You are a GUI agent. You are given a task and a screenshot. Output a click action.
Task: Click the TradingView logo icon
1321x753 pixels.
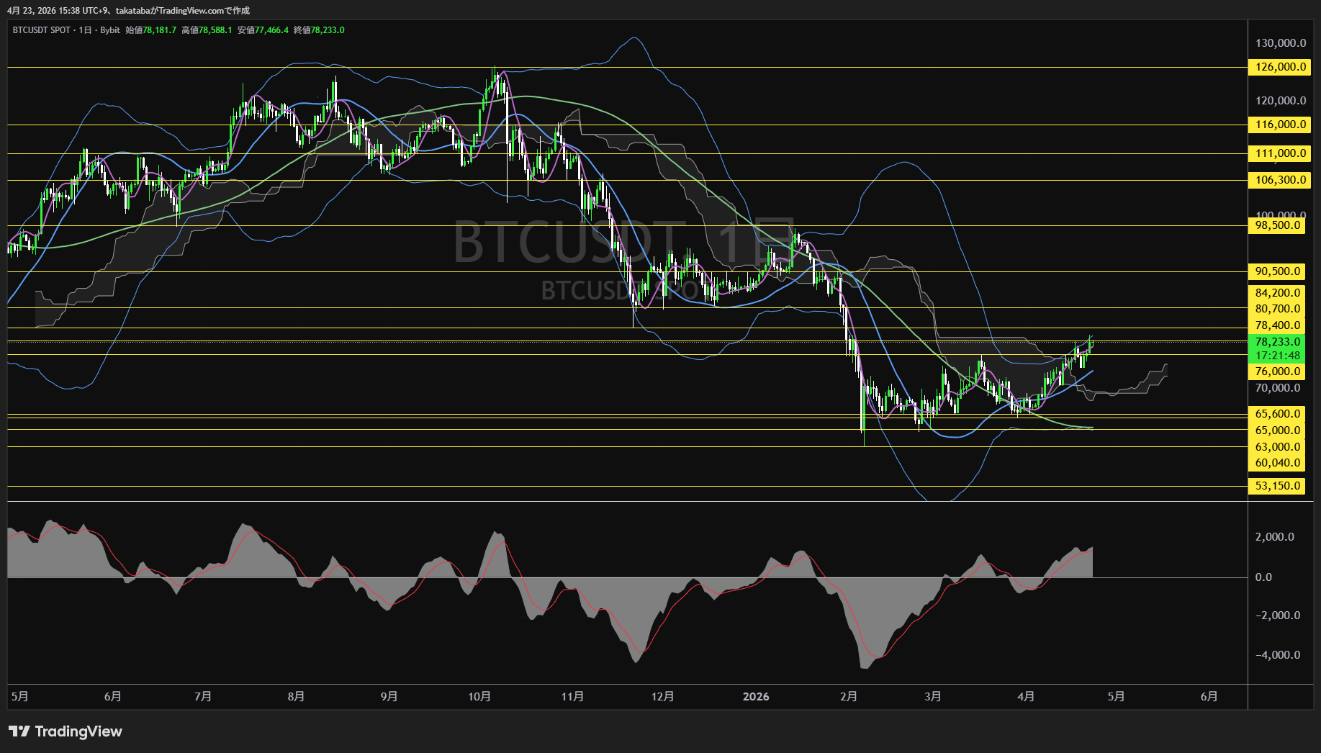19,731
